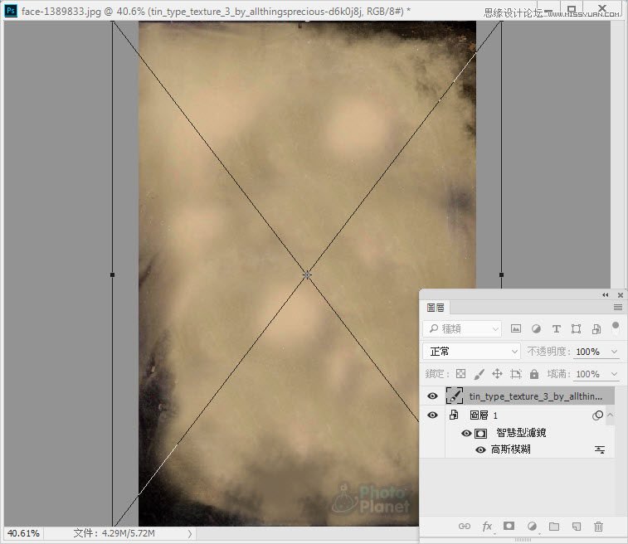Click left middle transform handle

[113, 274]
